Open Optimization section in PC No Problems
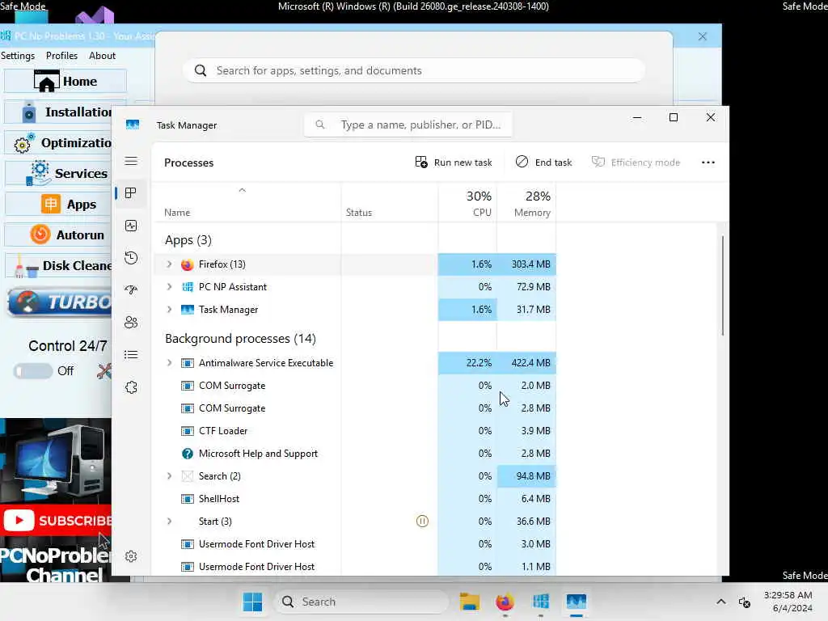This screenshot has width=828, height=621. tap(58, 142)
